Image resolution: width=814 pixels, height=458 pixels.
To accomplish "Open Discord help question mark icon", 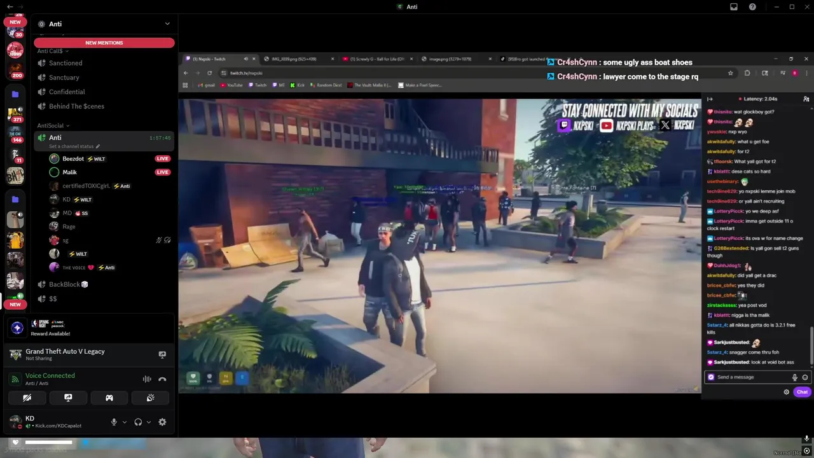I will click(x=753, y=6).
